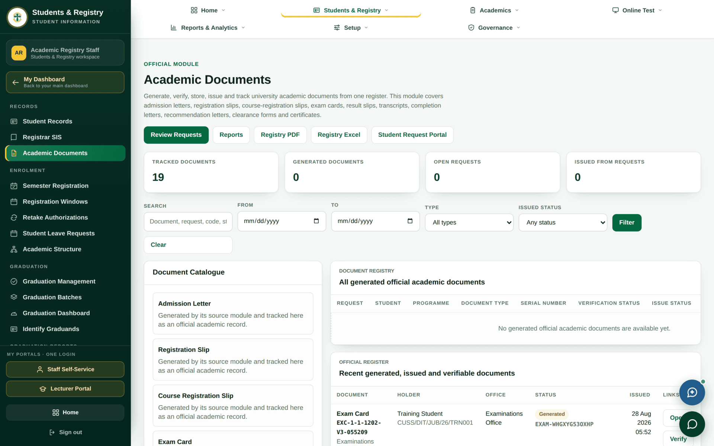The image size is (714, 446).
Task: Click the Student Leave Requests icon
Action: coord(14,233)
